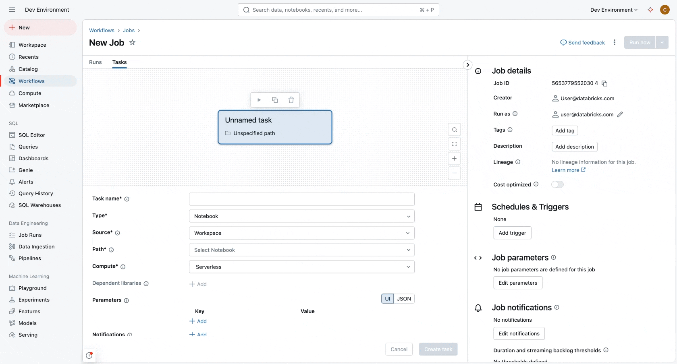677x364 pixels.
Task: Click into the Task name input field
Action: [x=301, y=199]
